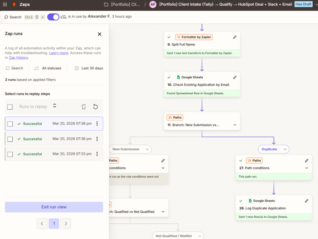The height and width of the screenshot is (239, 318).
Task: Open the Learn more link
Action: tap(59, 53)
